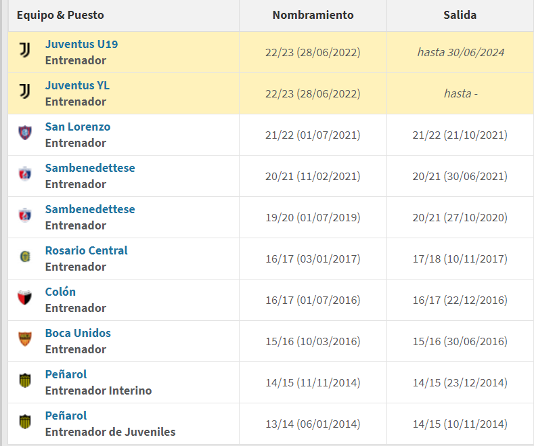Click Peñarol crest in Entrenador Interino row

click(x=25, y=380)
